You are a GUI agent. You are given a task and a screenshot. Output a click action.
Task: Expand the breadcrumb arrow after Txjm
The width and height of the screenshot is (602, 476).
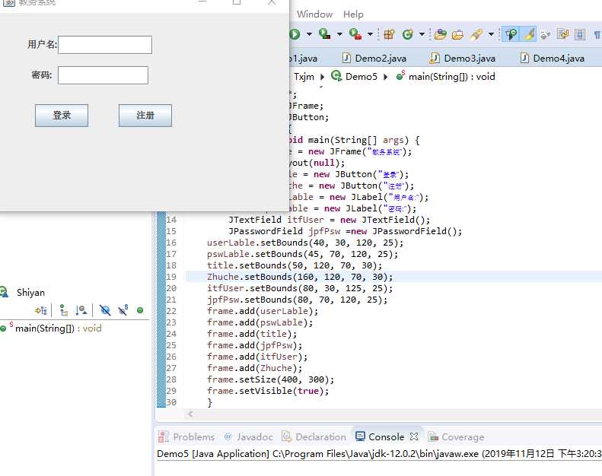point(323,77)
